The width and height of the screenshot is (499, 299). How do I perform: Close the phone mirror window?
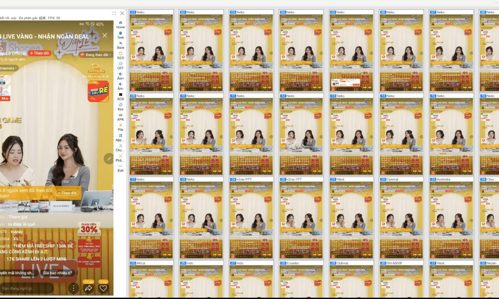pyautogui.click(x=122, y=13)
